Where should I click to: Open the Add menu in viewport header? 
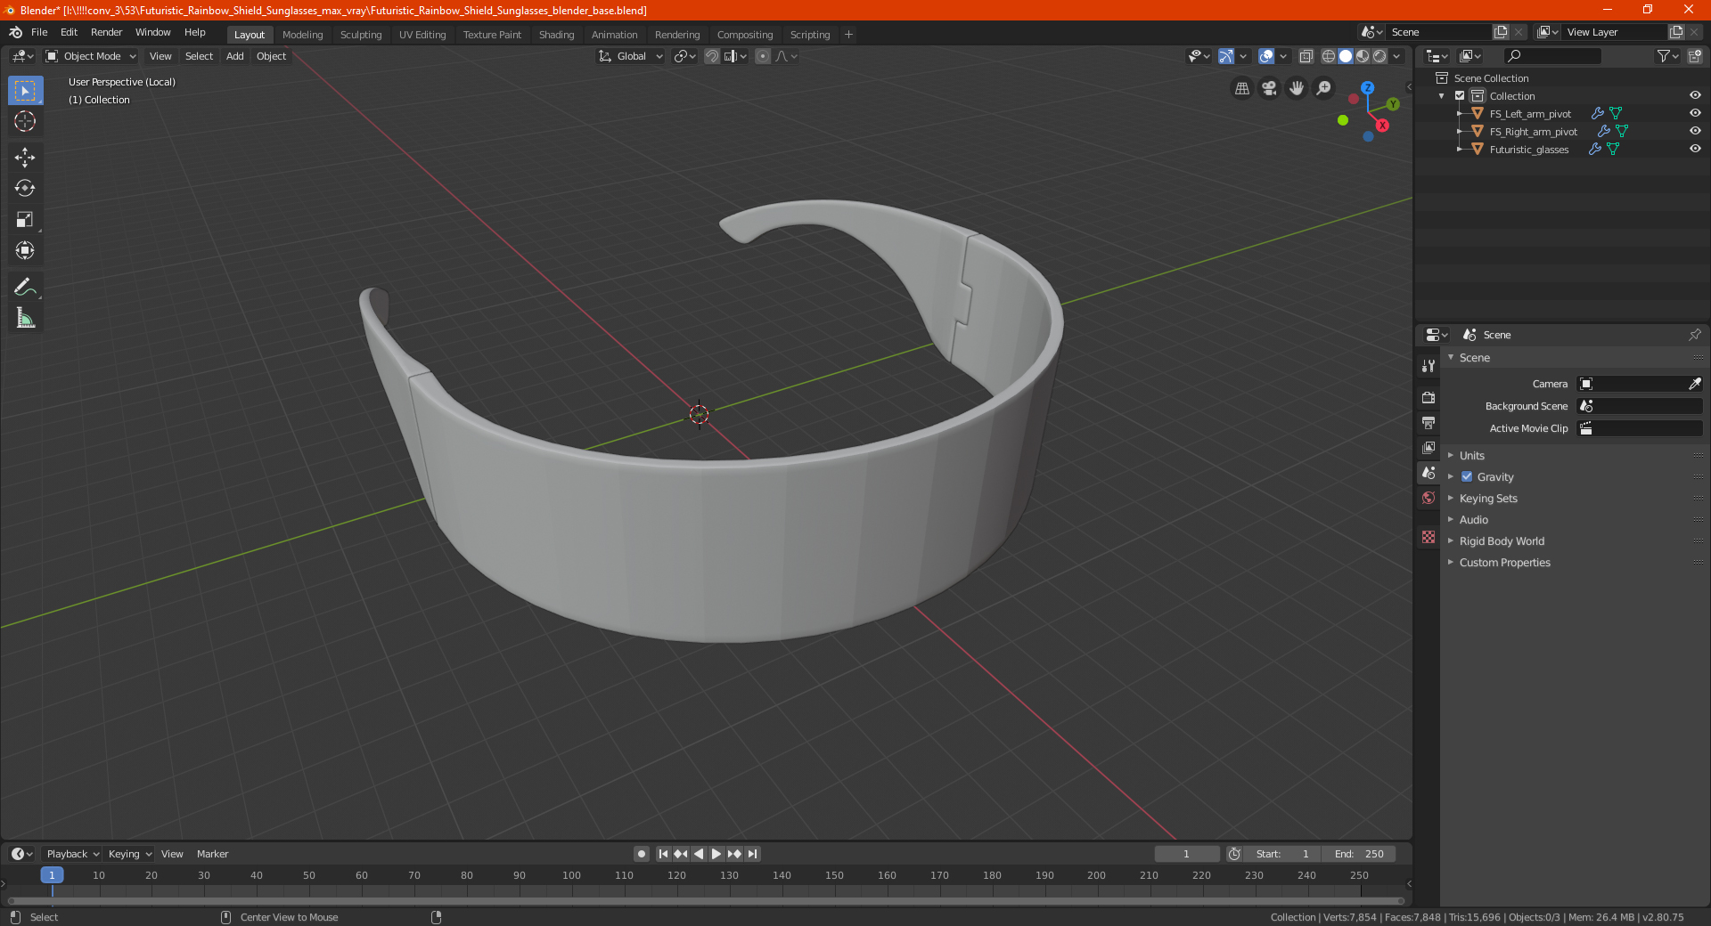[x=234, y=56]
